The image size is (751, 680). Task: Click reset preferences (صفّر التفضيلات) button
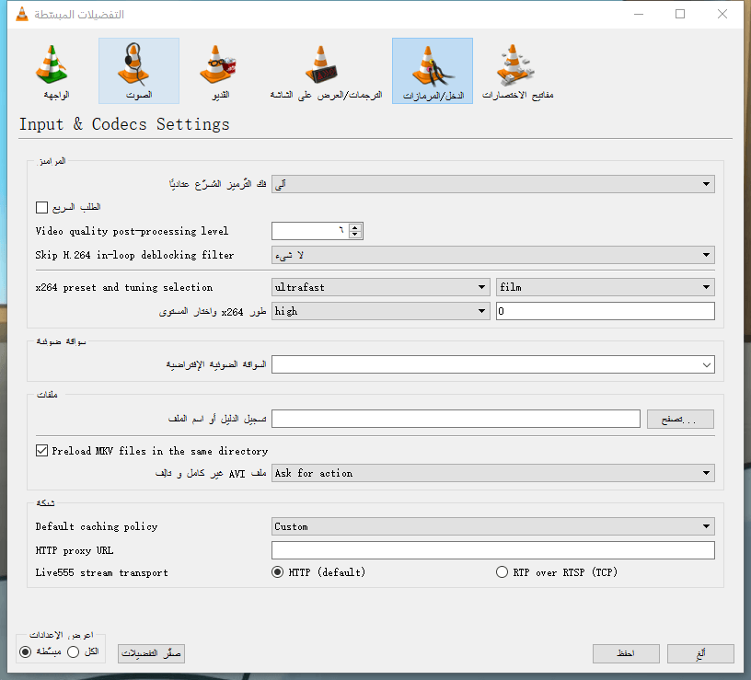151,653
